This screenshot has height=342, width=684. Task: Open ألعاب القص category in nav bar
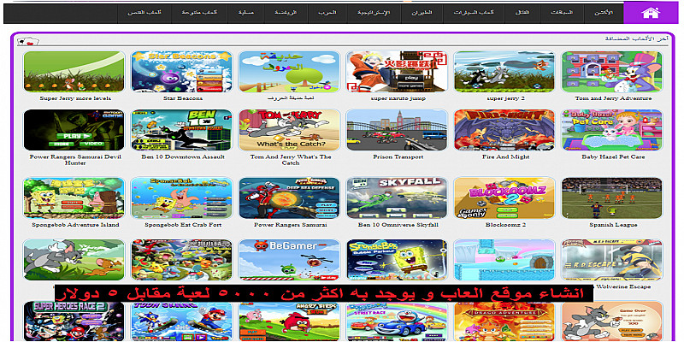coord(144,13)
